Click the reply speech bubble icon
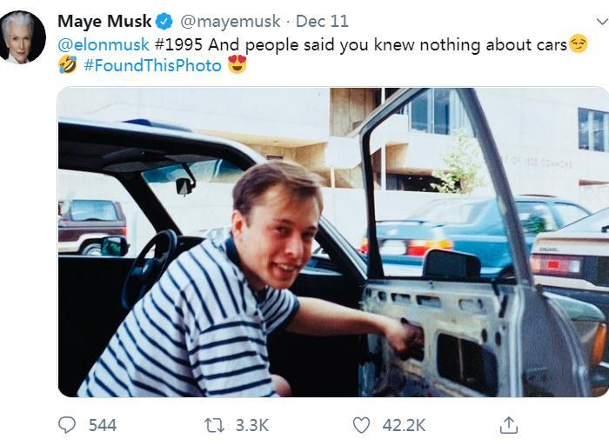Image resolution: width=609 pixels, height=445 pixels. (x=67, y=425)
